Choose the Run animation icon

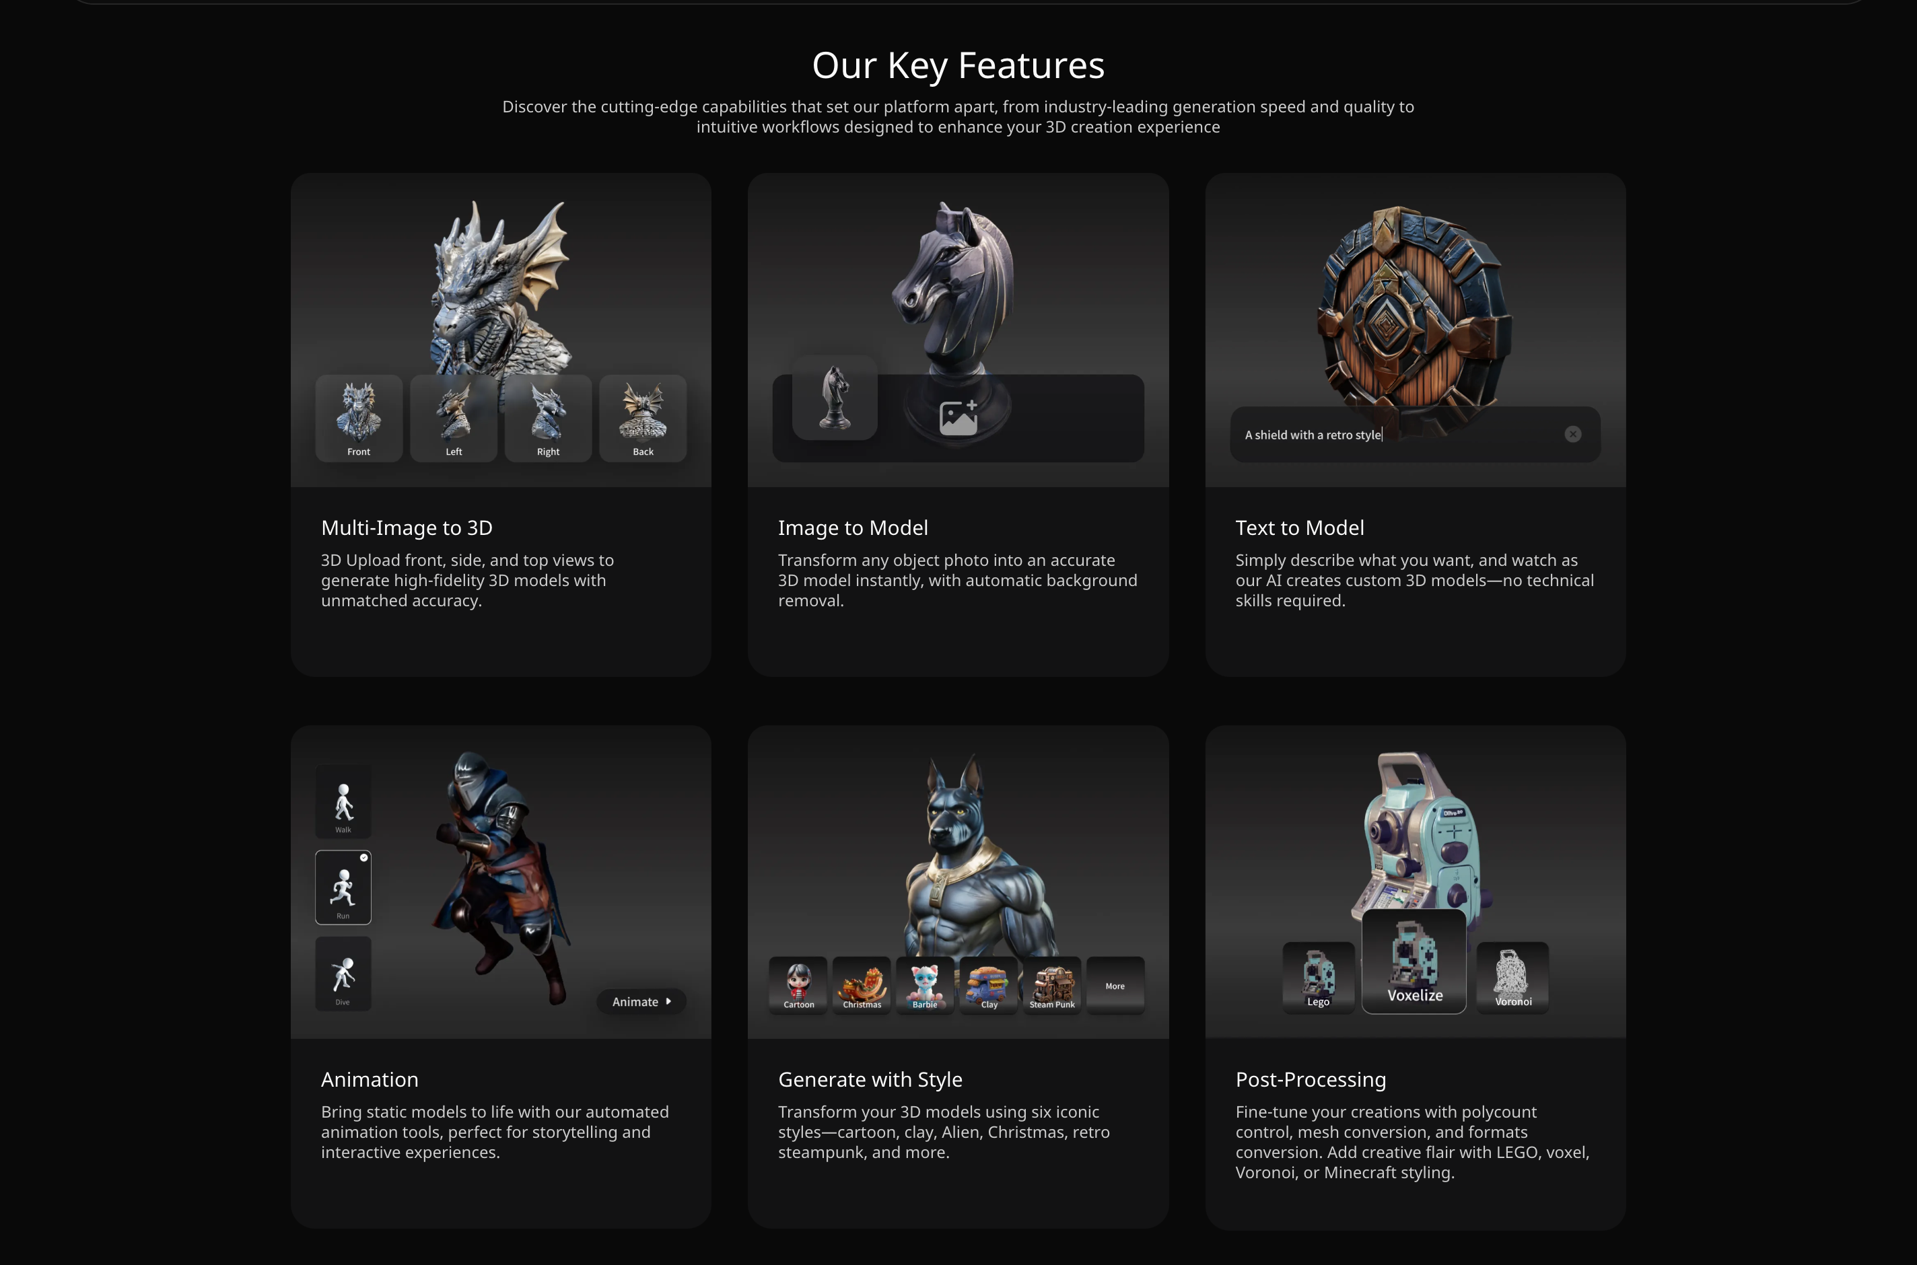(343, 888)
